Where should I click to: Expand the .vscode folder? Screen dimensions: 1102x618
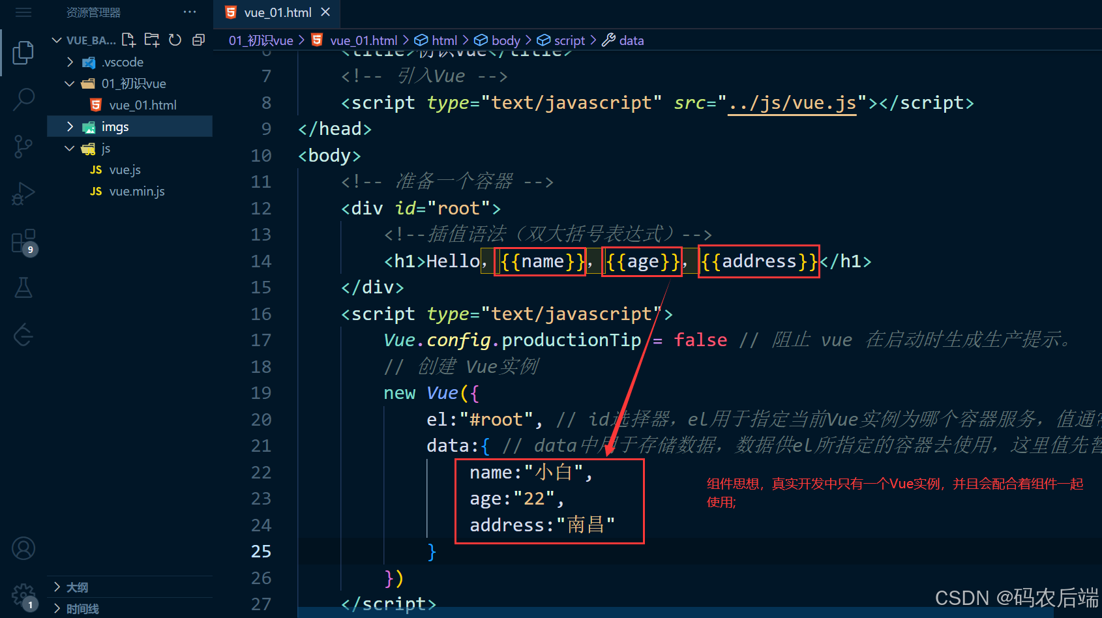pos(130,62)
